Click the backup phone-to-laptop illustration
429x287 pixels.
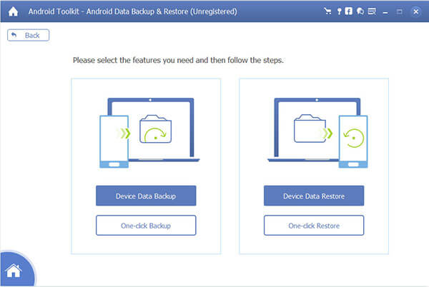149,133
